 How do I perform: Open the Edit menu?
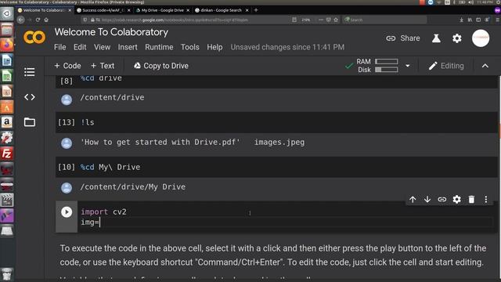point(80,47)
